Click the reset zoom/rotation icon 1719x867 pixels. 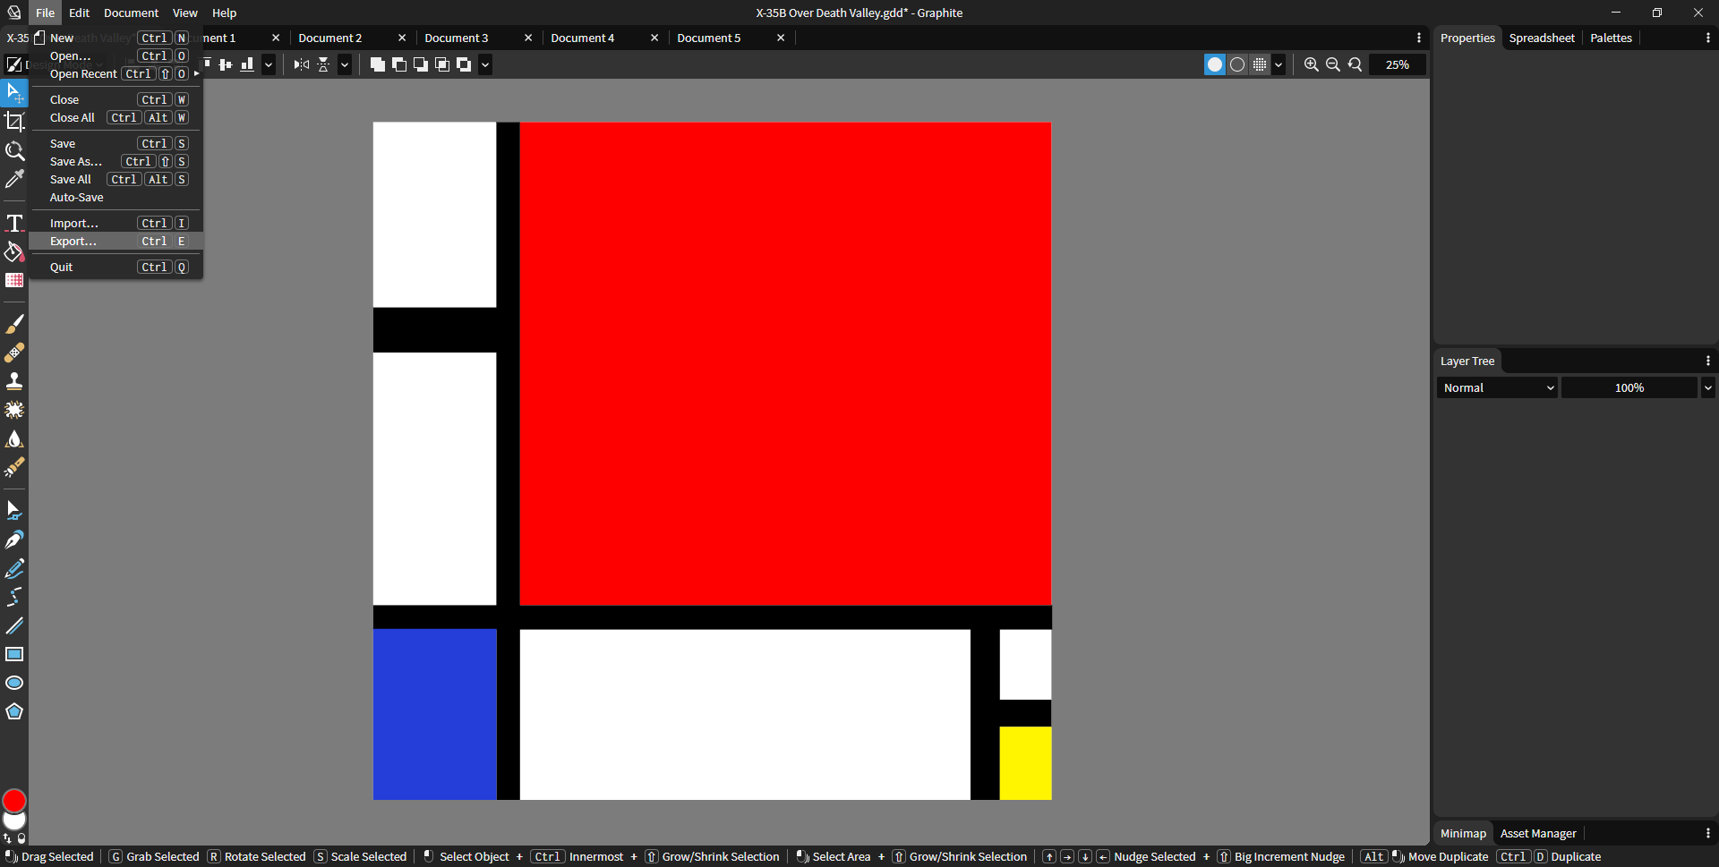[1356, 64]
